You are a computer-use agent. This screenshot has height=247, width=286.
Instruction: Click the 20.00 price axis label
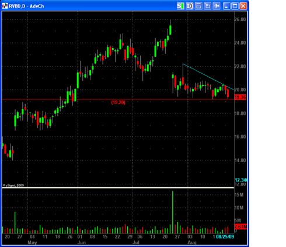pos(240,90)
